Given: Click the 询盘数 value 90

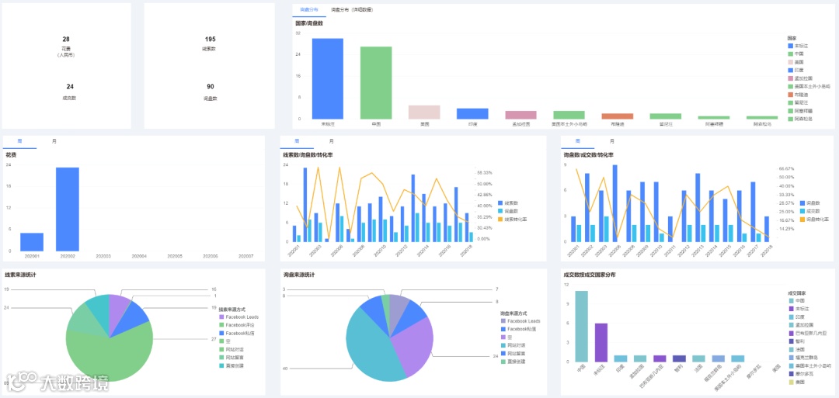Looking at the screenshot, I should pos(210,87).
